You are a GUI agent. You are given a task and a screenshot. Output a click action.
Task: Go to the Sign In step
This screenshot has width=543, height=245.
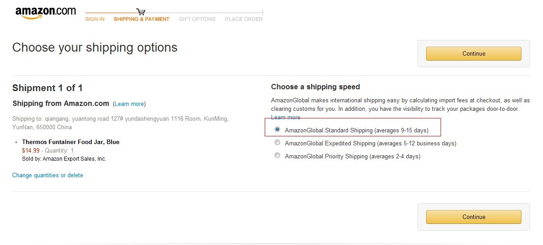coord(95,19)
